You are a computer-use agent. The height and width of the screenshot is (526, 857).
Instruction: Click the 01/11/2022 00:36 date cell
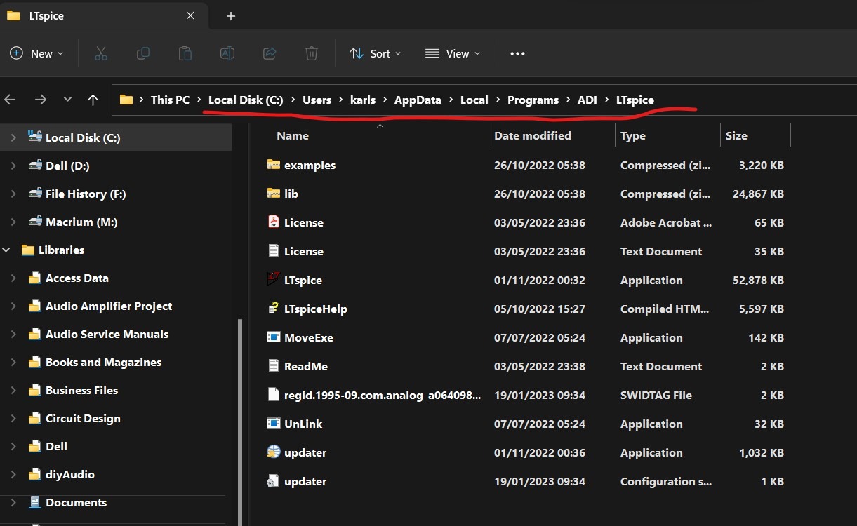click(540, 452)
